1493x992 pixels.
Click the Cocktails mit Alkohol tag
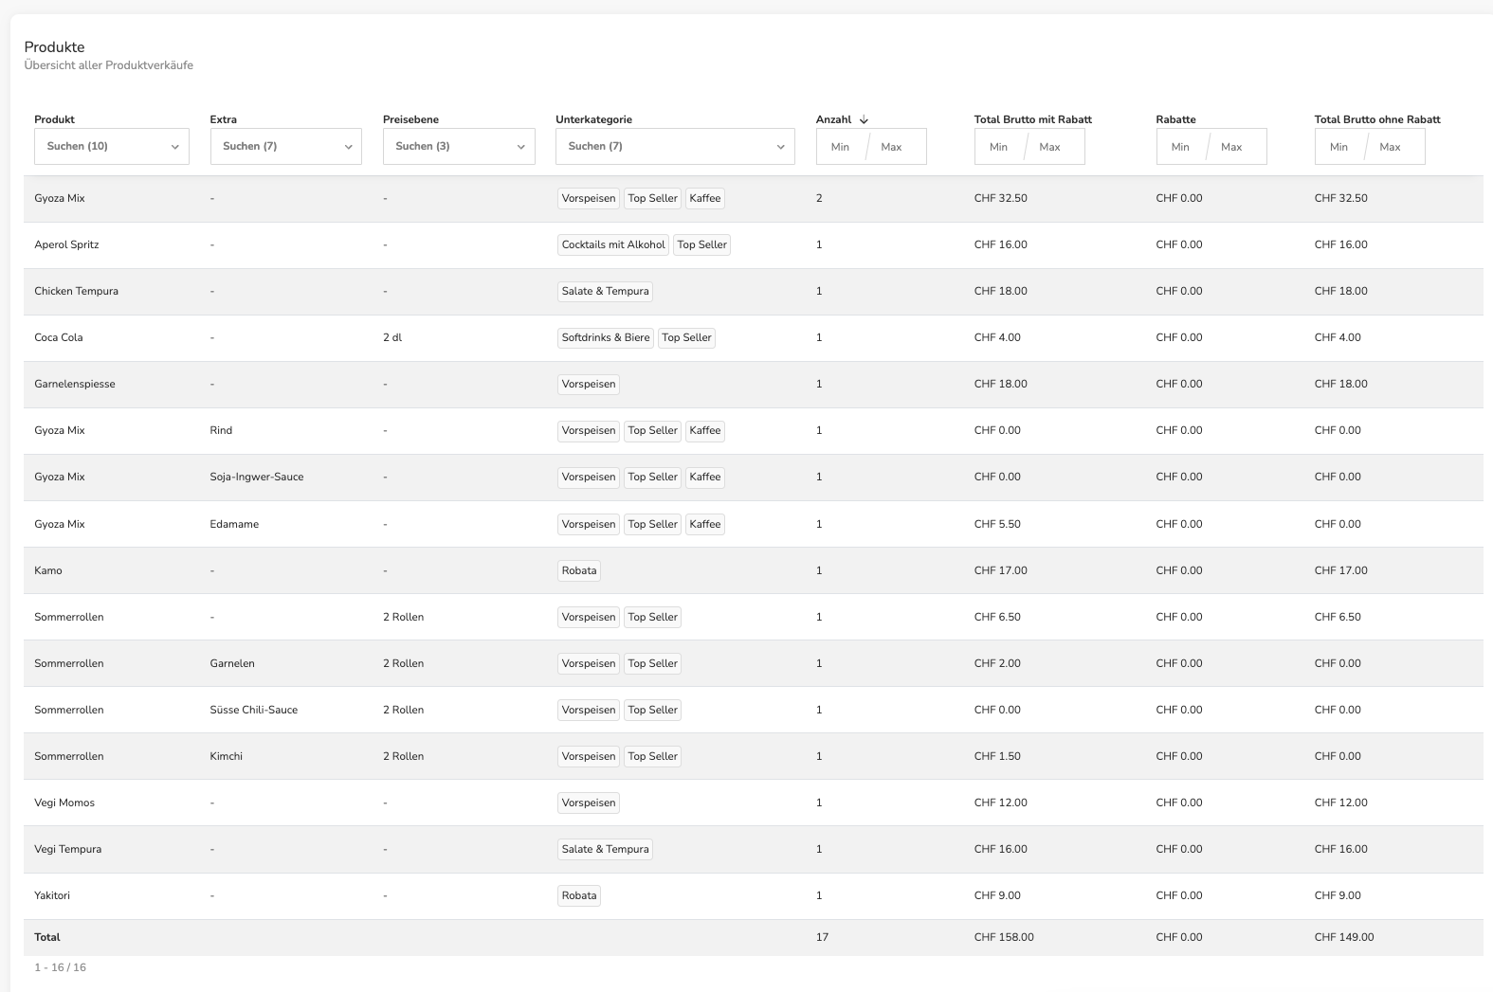click(x=613, y=244)
